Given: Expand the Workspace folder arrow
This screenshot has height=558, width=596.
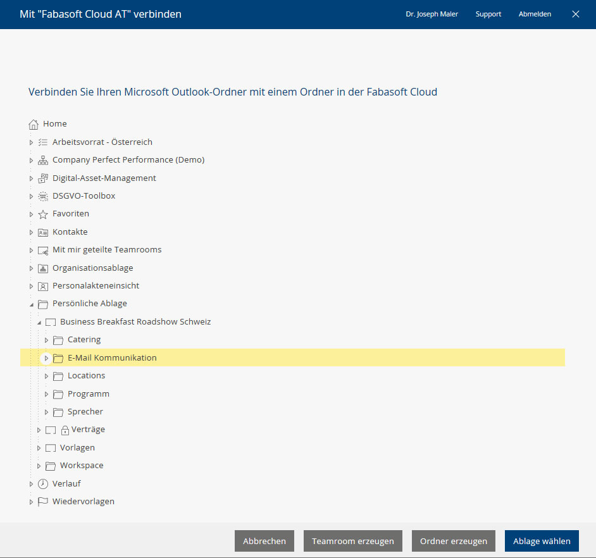Looking at the screenshot, I should click(39, 466).
